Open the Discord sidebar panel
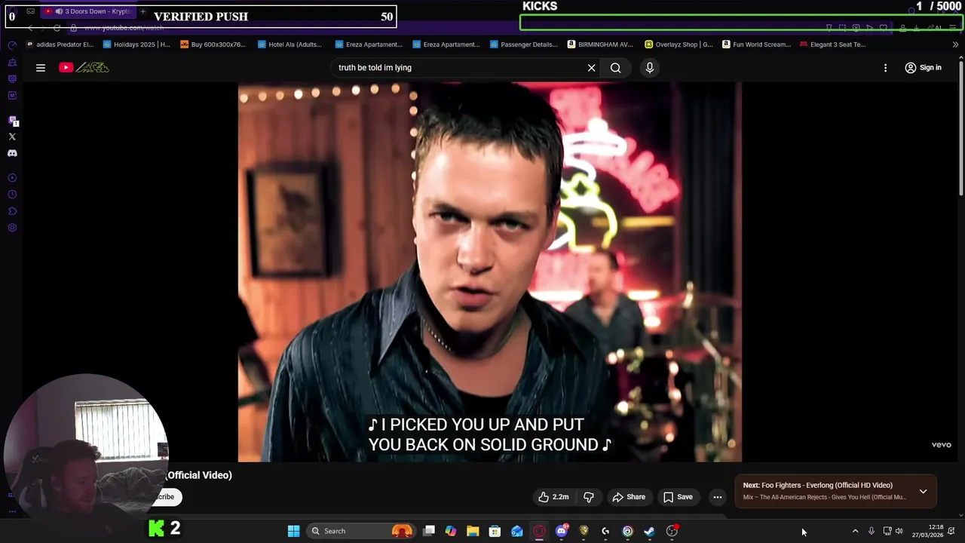 coord(12,153)
